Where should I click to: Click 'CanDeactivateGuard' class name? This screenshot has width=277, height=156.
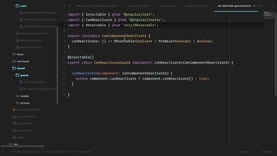[x=112, y=62]
